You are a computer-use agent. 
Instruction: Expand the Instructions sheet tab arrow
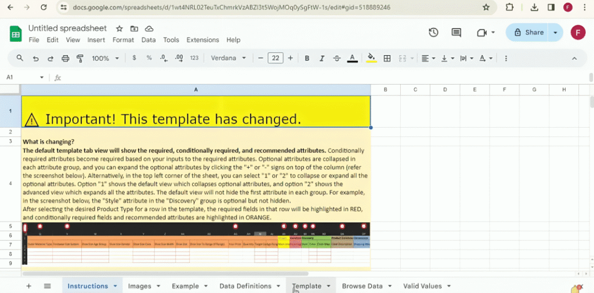pos(115,286)
